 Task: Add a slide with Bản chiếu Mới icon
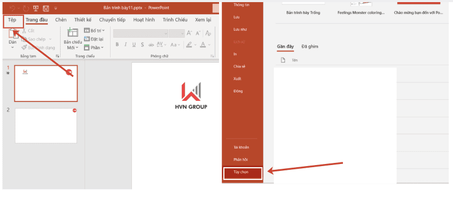tap(72, 32)
